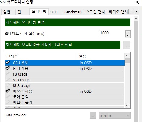Uncheck the GPU 사용 graph

click(x=8, y=68)
